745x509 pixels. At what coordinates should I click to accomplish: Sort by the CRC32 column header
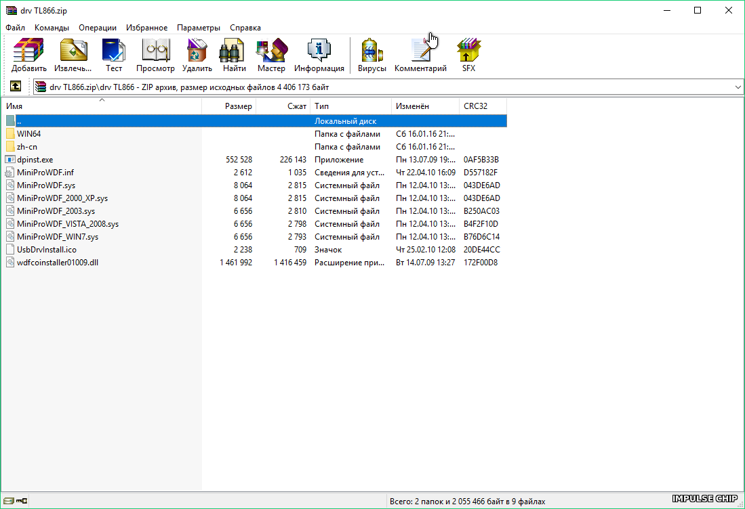click(483, 106)
